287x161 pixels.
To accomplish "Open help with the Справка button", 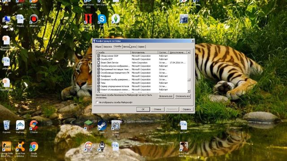I will 187,109.
